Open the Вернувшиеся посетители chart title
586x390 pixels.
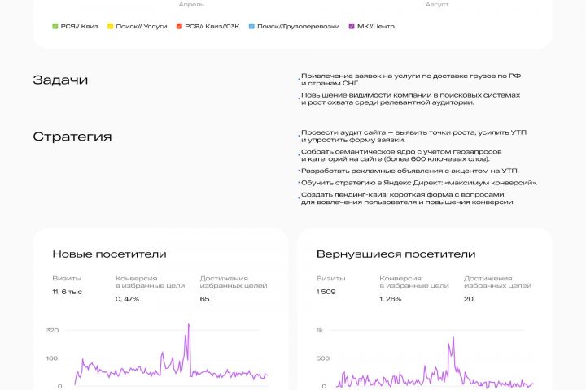click(396, 254)
